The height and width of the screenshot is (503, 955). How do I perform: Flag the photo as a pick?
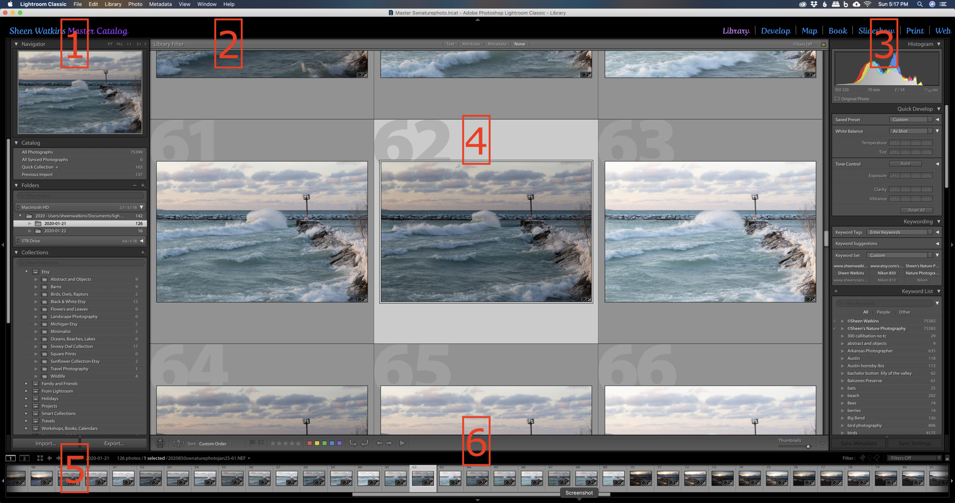click(x=252, y=443)
